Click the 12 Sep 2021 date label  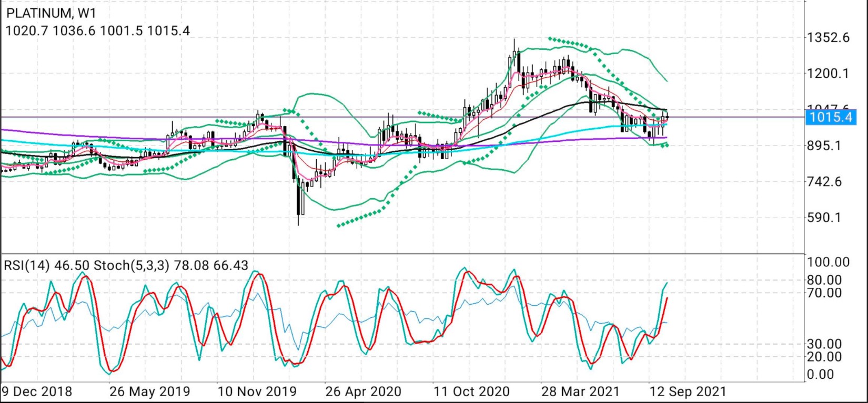688,392
